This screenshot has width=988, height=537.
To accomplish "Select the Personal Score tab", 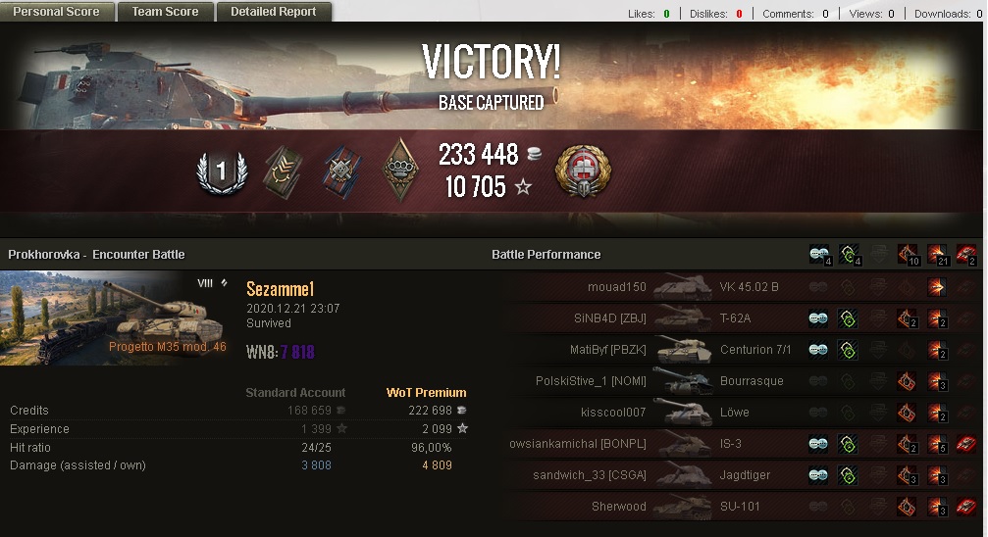I will pyautogui.click(x=57, y=12).
